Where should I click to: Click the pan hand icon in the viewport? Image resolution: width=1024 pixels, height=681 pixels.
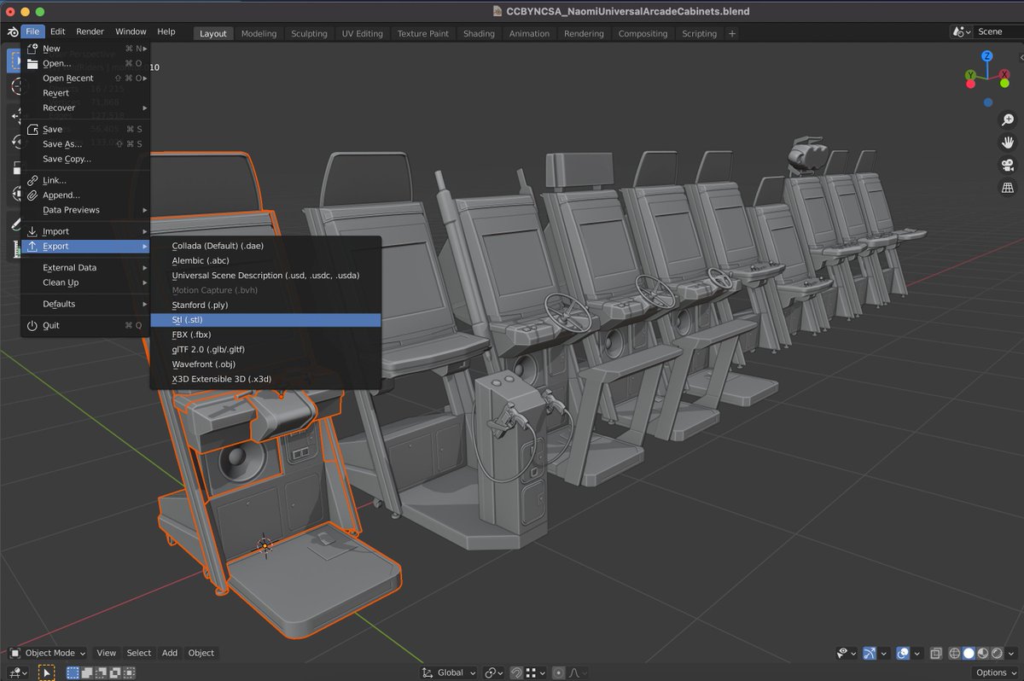1007,143
